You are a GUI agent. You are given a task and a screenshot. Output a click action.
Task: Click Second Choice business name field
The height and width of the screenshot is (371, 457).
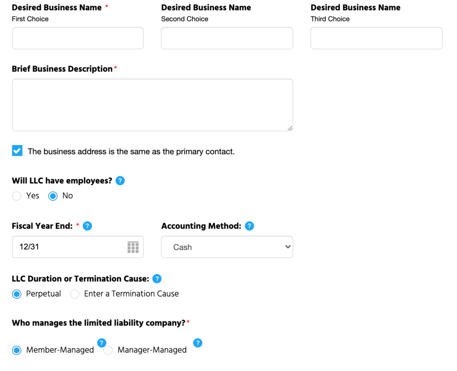pyautogui.click(x=227, y=38)
